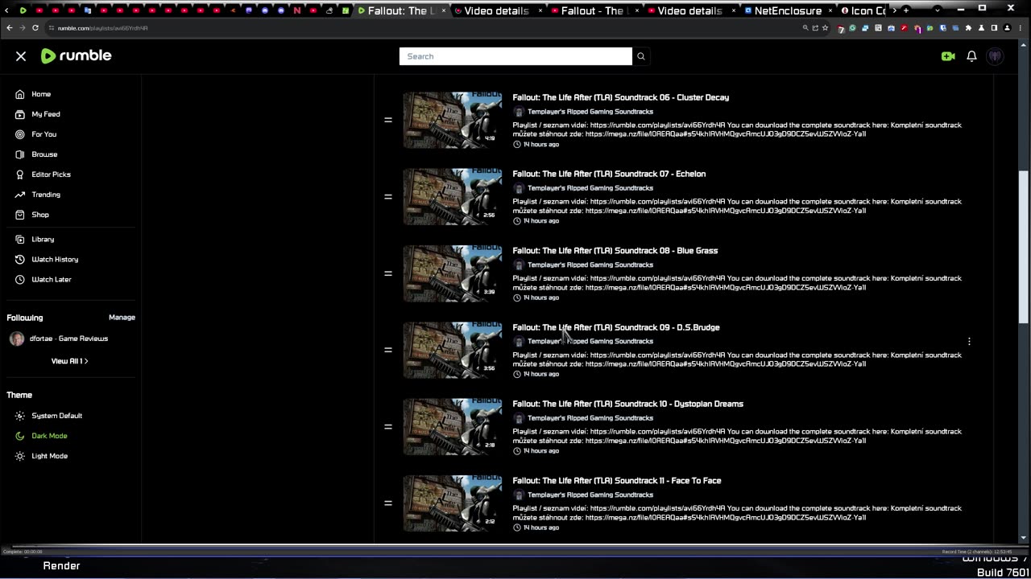
Task: Click the Render label at bottom left
Action: point(61,566)
